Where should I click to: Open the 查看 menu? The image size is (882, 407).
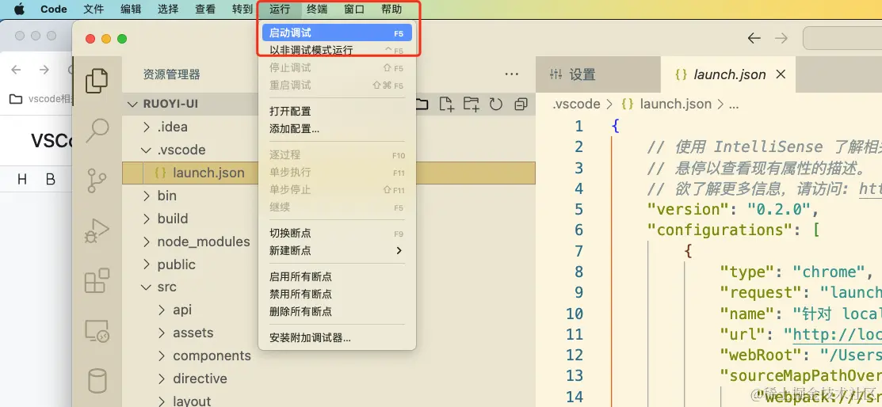205,9
